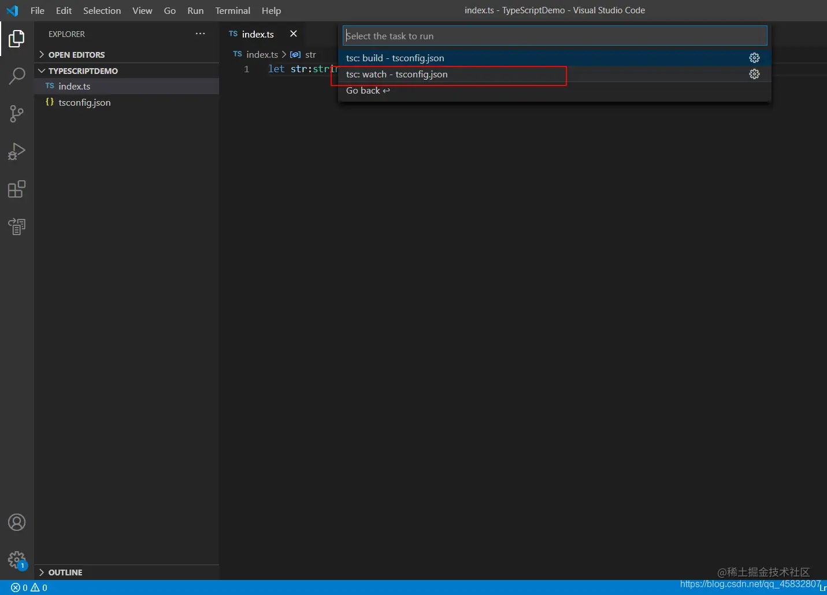Screen dimensions: 827x595
Task: Click the EXPLORER panel title
Action: point(66,34)
